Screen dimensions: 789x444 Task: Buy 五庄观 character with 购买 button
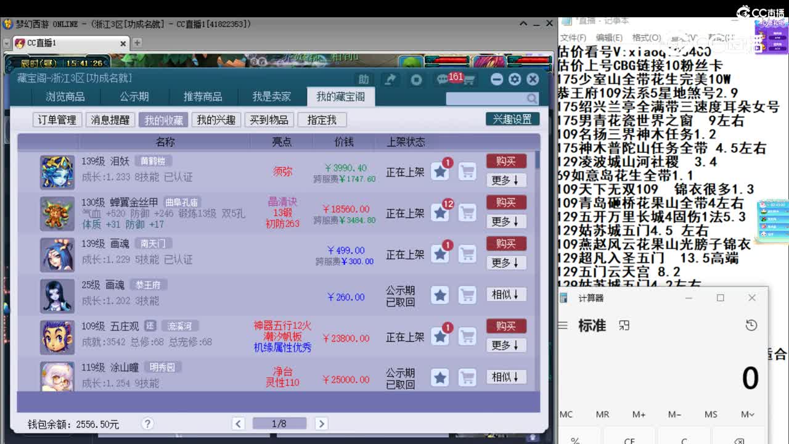(x=506, y=326)
